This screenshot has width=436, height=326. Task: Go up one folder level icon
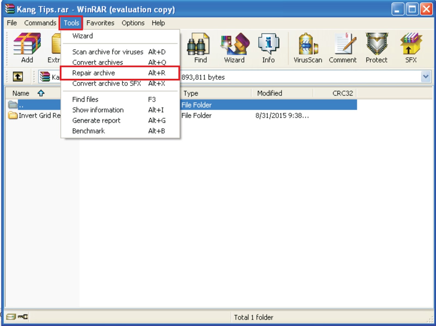[18, 77]
